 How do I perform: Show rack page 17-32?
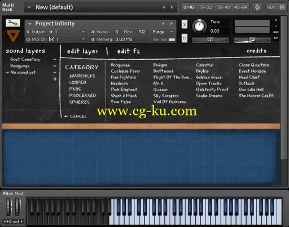tap(206, 7)
